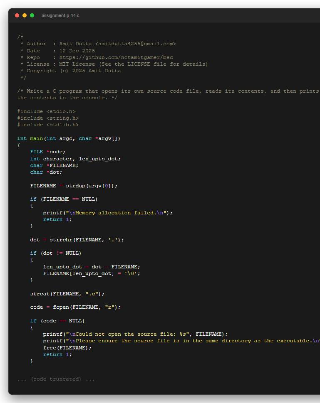Screen dimensions: 320x403
Task: Click the char *dot; declaration
Action: pyautogui.click(x=46, y=172)
